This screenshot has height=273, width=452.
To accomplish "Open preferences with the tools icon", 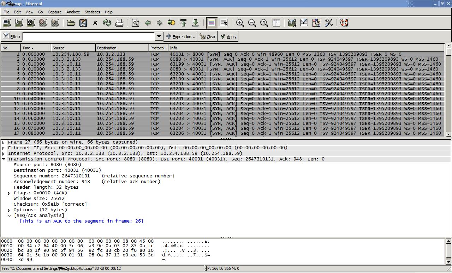I will pyautogui.click(x=329, y=23).
